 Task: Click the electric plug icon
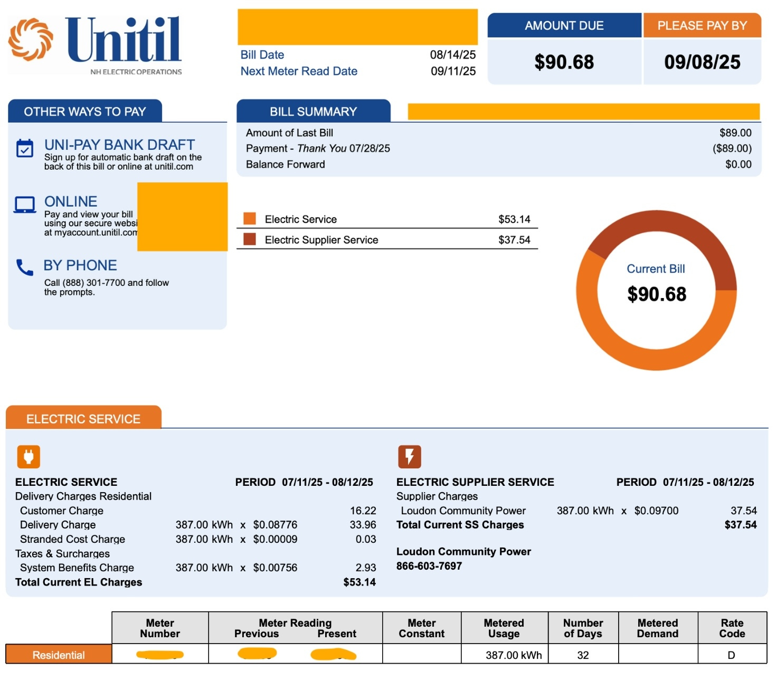tap(29, 456)
